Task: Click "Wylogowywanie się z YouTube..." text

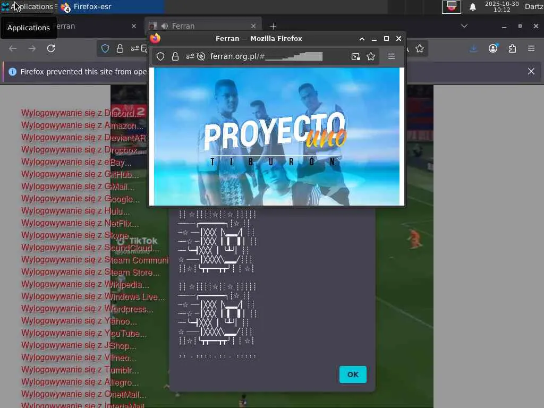Action: (x=84, y=333)
